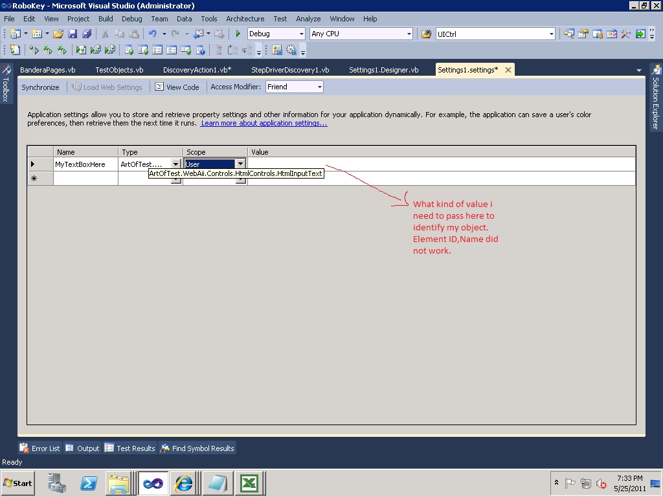Click the Synchronize button
The image size is (663, 497).
click(x=40, y=87)
